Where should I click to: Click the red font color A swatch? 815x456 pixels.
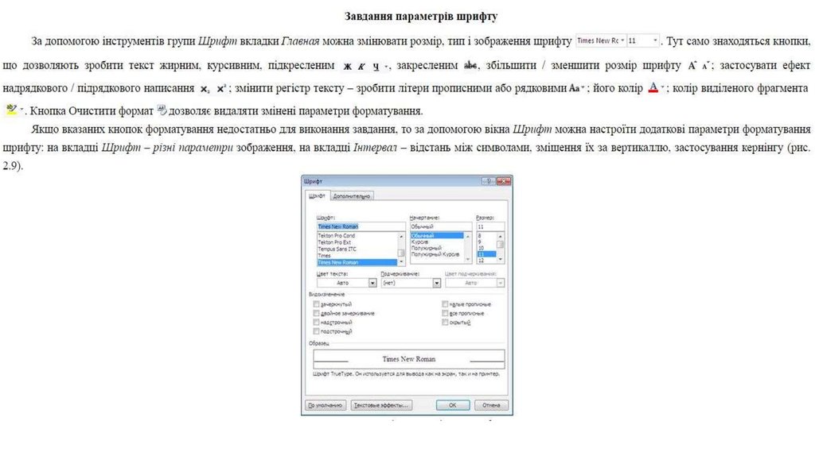[x=653, y=88]
